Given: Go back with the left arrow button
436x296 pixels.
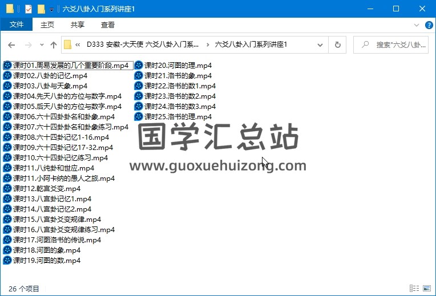Looking at the screenshot, I should 11,44.
